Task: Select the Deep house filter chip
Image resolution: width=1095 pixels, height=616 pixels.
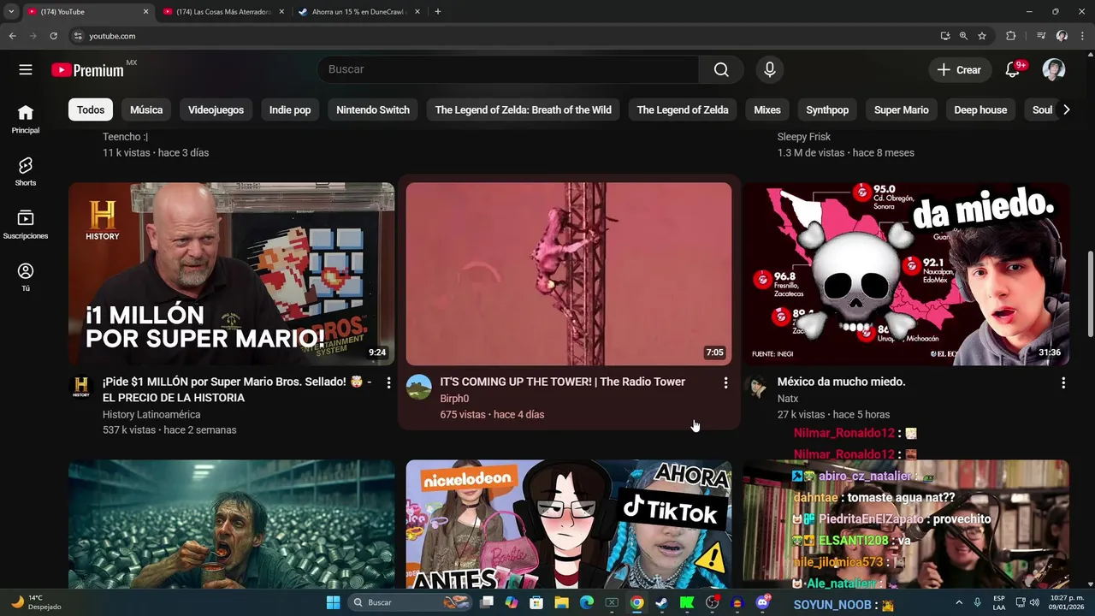Action: pyautogui.click(x=980, y=110)
